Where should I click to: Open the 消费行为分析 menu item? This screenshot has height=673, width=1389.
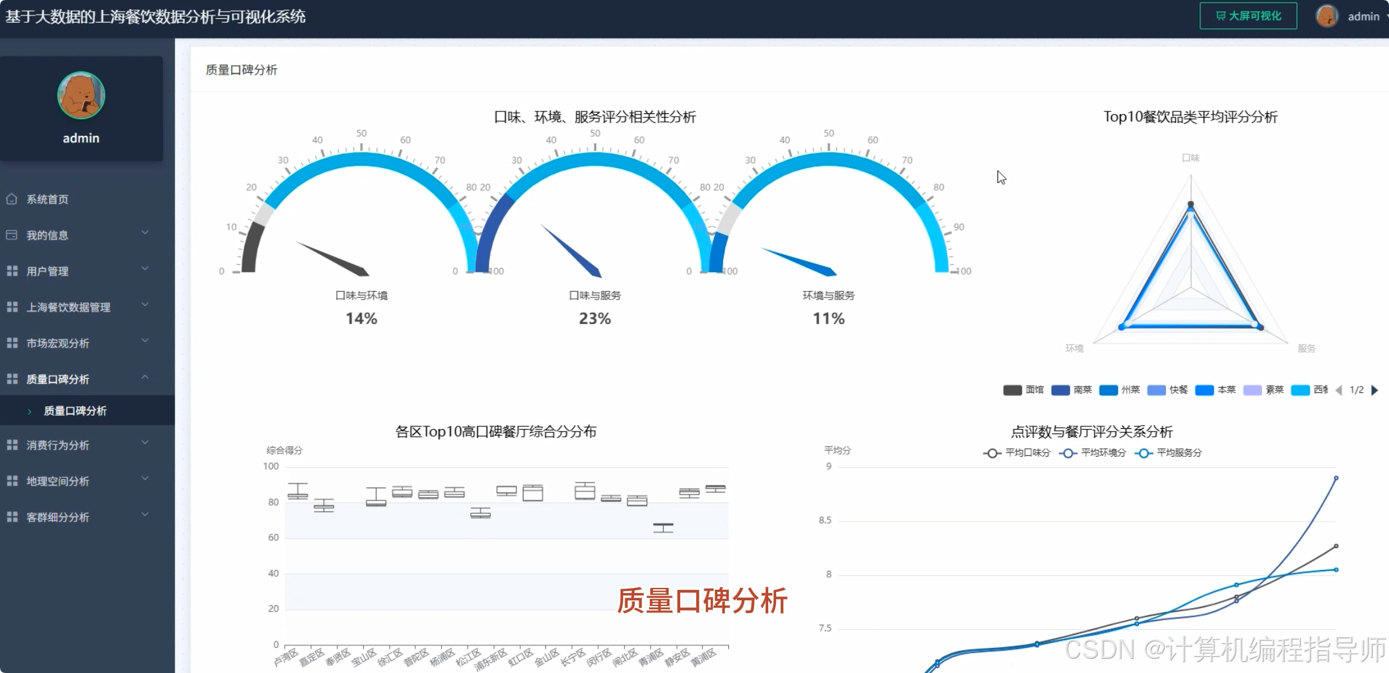(59, 444)
